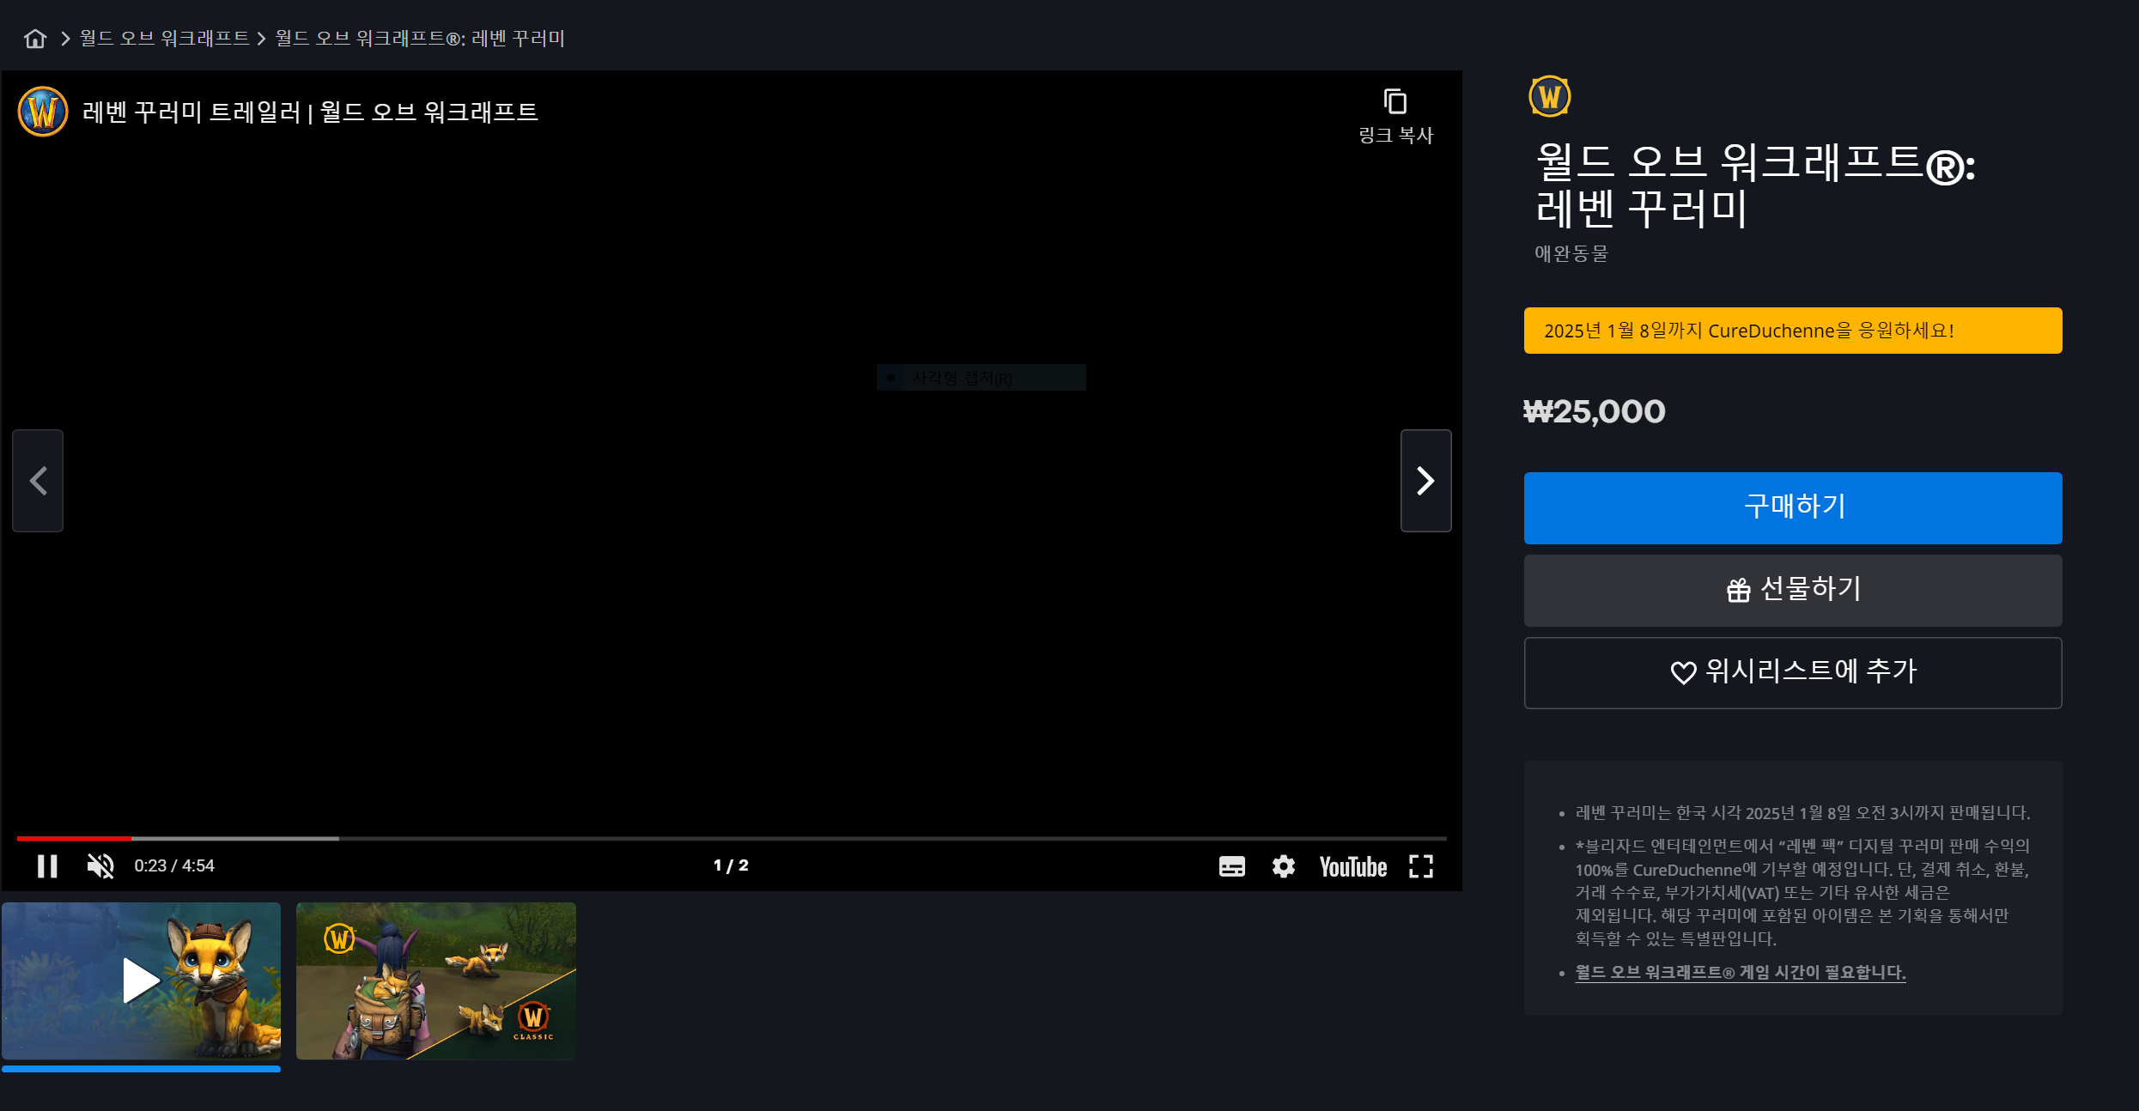Open 월드 오브 워크래프트 breadcrumb link
2139x1111 pixels.
(164, 39)
